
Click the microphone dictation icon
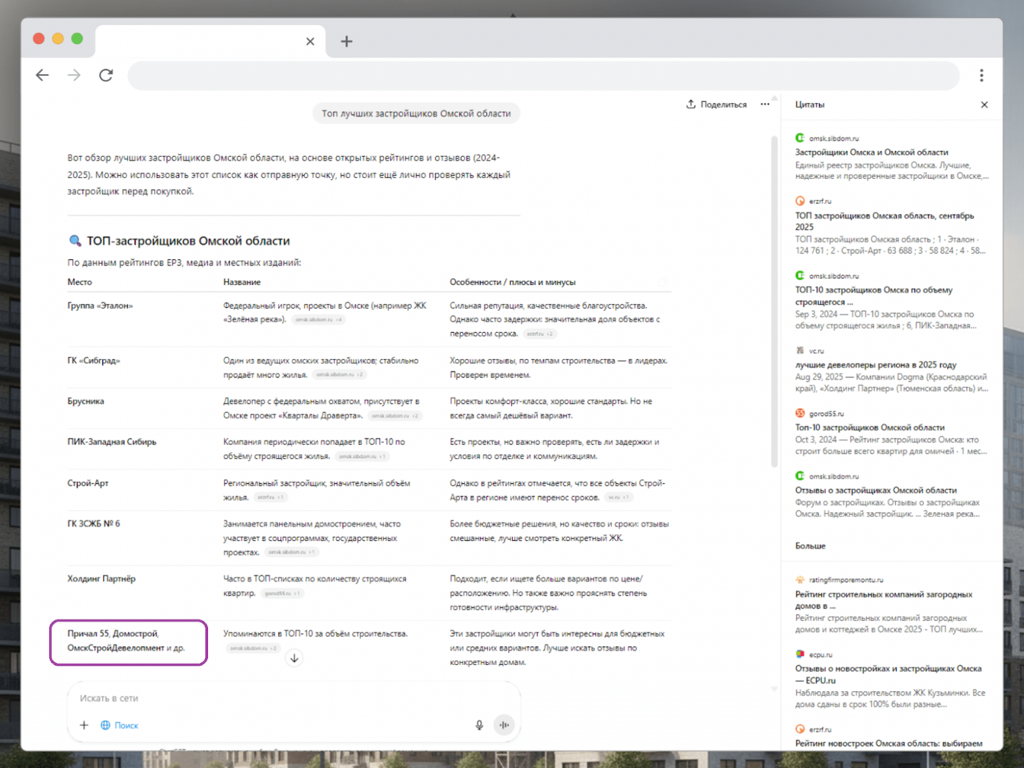pos(479,725)
